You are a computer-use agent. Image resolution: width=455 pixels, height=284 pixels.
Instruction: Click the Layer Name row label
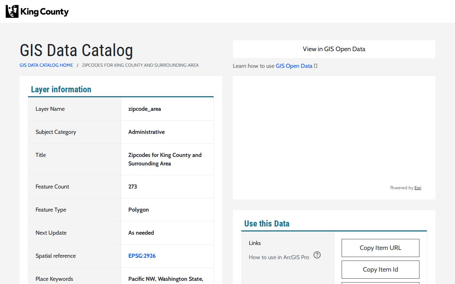[50, 109]
